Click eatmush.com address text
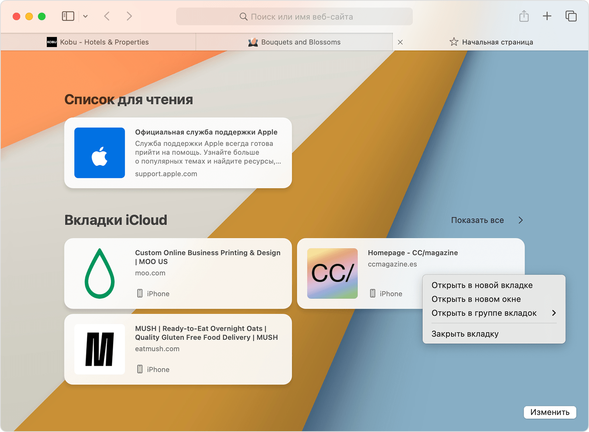This screenshot has width=589, height=432. pyautogui.click(x=157, y=349)
